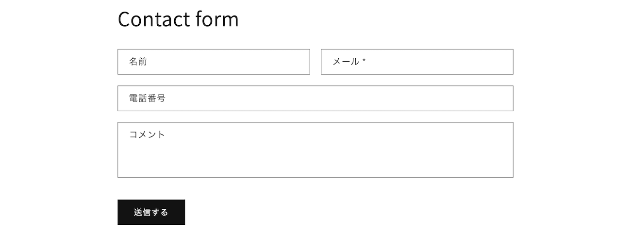Click the メール * placeholder label
This screenshot has height=233, width=631.
pyautogui.click(x=349, y=62)
